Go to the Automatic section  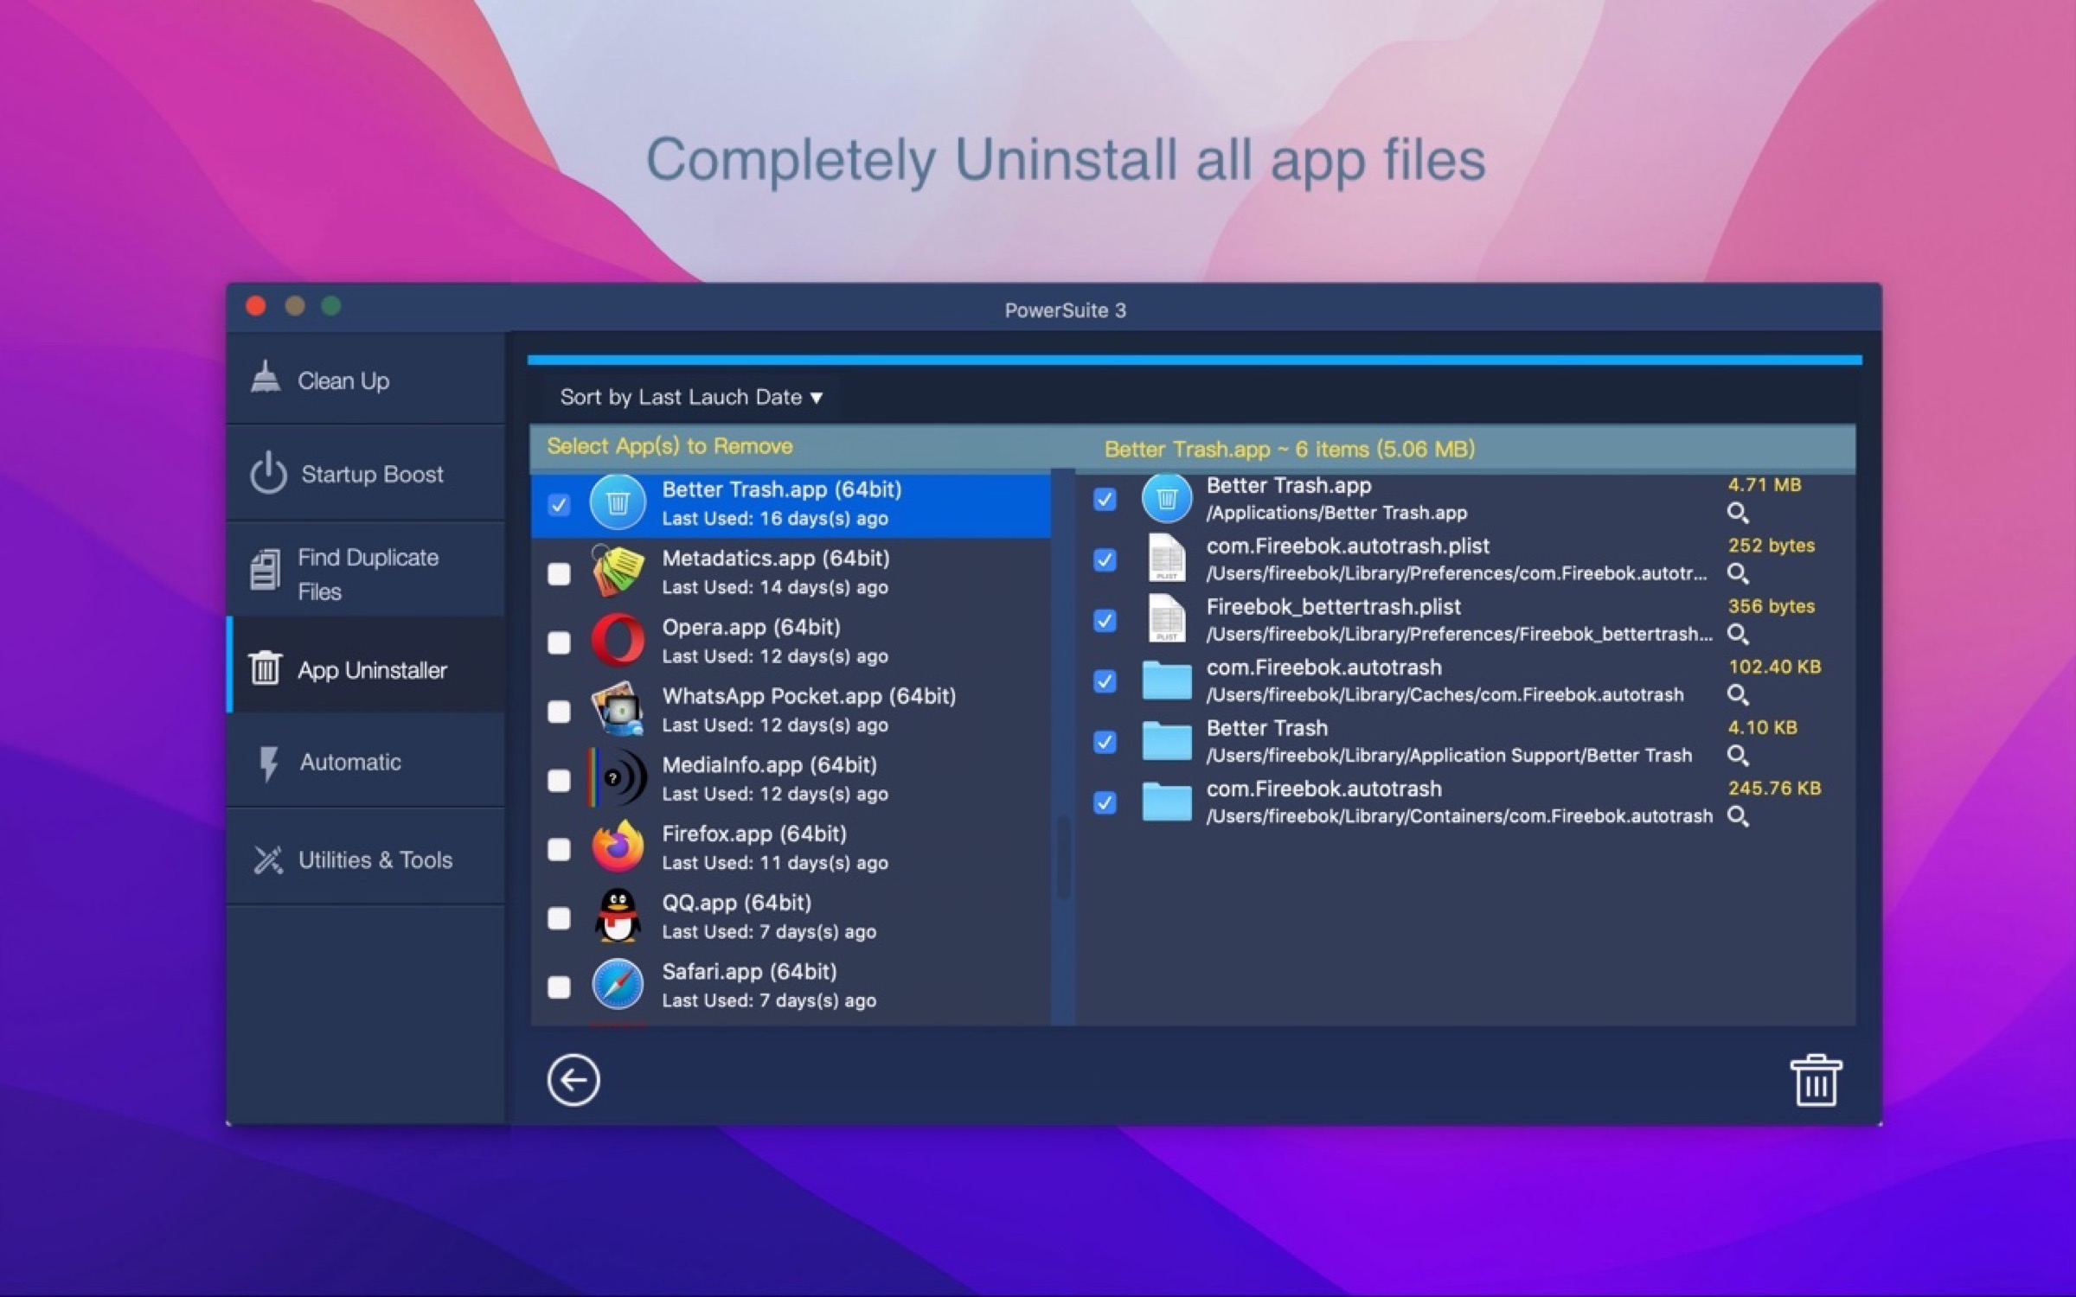366,762
